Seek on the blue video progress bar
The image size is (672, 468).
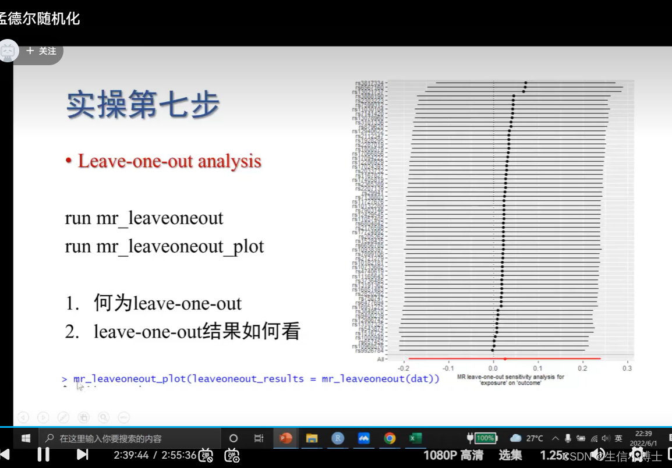click(x=336, y=427)
